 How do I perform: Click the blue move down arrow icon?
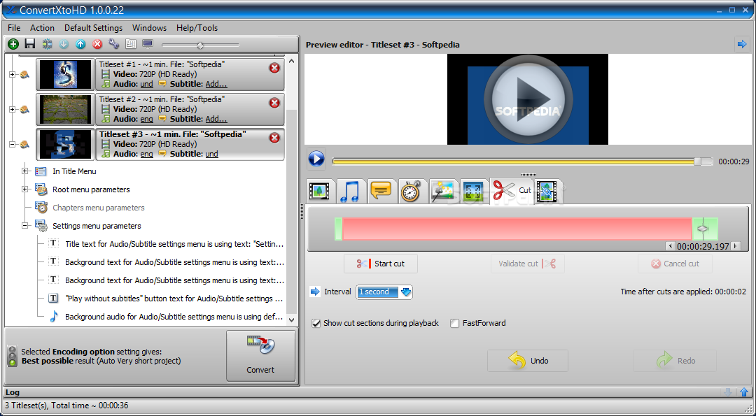(64, 44)
